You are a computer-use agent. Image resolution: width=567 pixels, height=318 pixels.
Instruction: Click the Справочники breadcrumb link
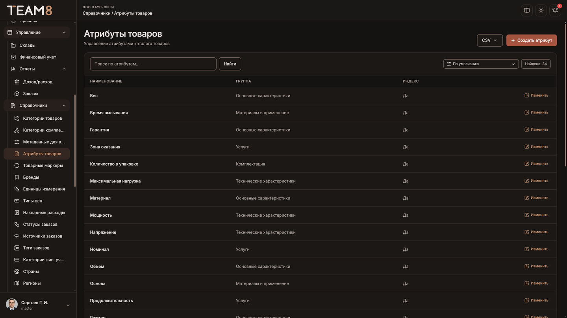[x=96, y=13]
